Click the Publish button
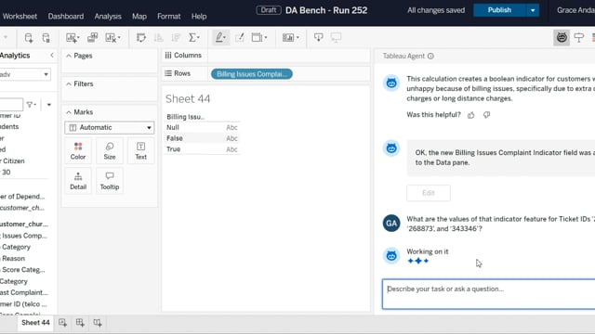The height and width of the screenshot is (334, 595). pos(499,10)
